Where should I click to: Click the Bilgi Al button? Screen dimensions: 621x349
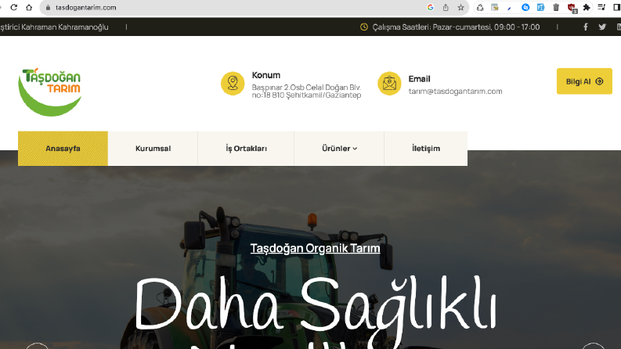click(584, 81)
